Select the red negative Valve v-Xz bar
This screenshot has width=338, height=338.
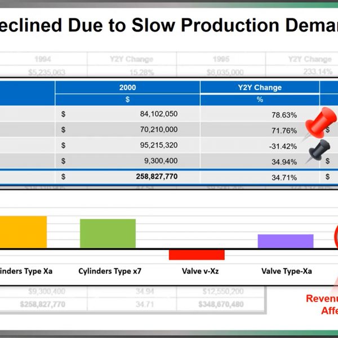tap(197, 255)
